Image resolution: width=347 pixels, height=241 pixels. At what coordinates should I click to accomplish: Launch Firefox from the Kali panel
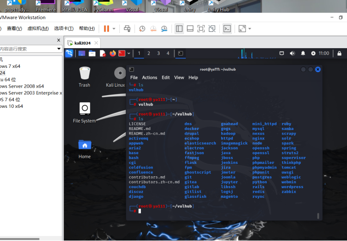pyautogui.click(x=112, y=53)
